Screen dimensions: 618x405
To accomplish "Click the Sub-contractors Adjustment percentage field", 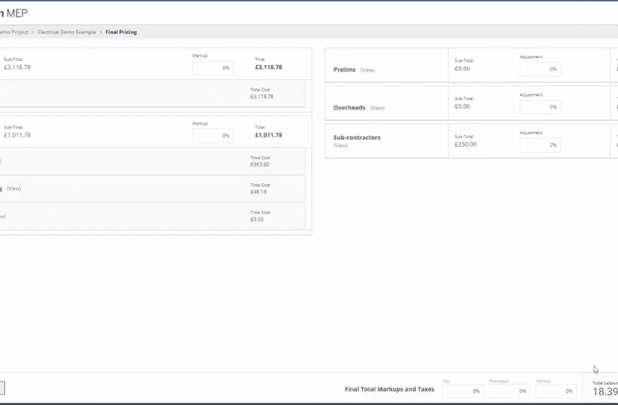I will (540, 145).
